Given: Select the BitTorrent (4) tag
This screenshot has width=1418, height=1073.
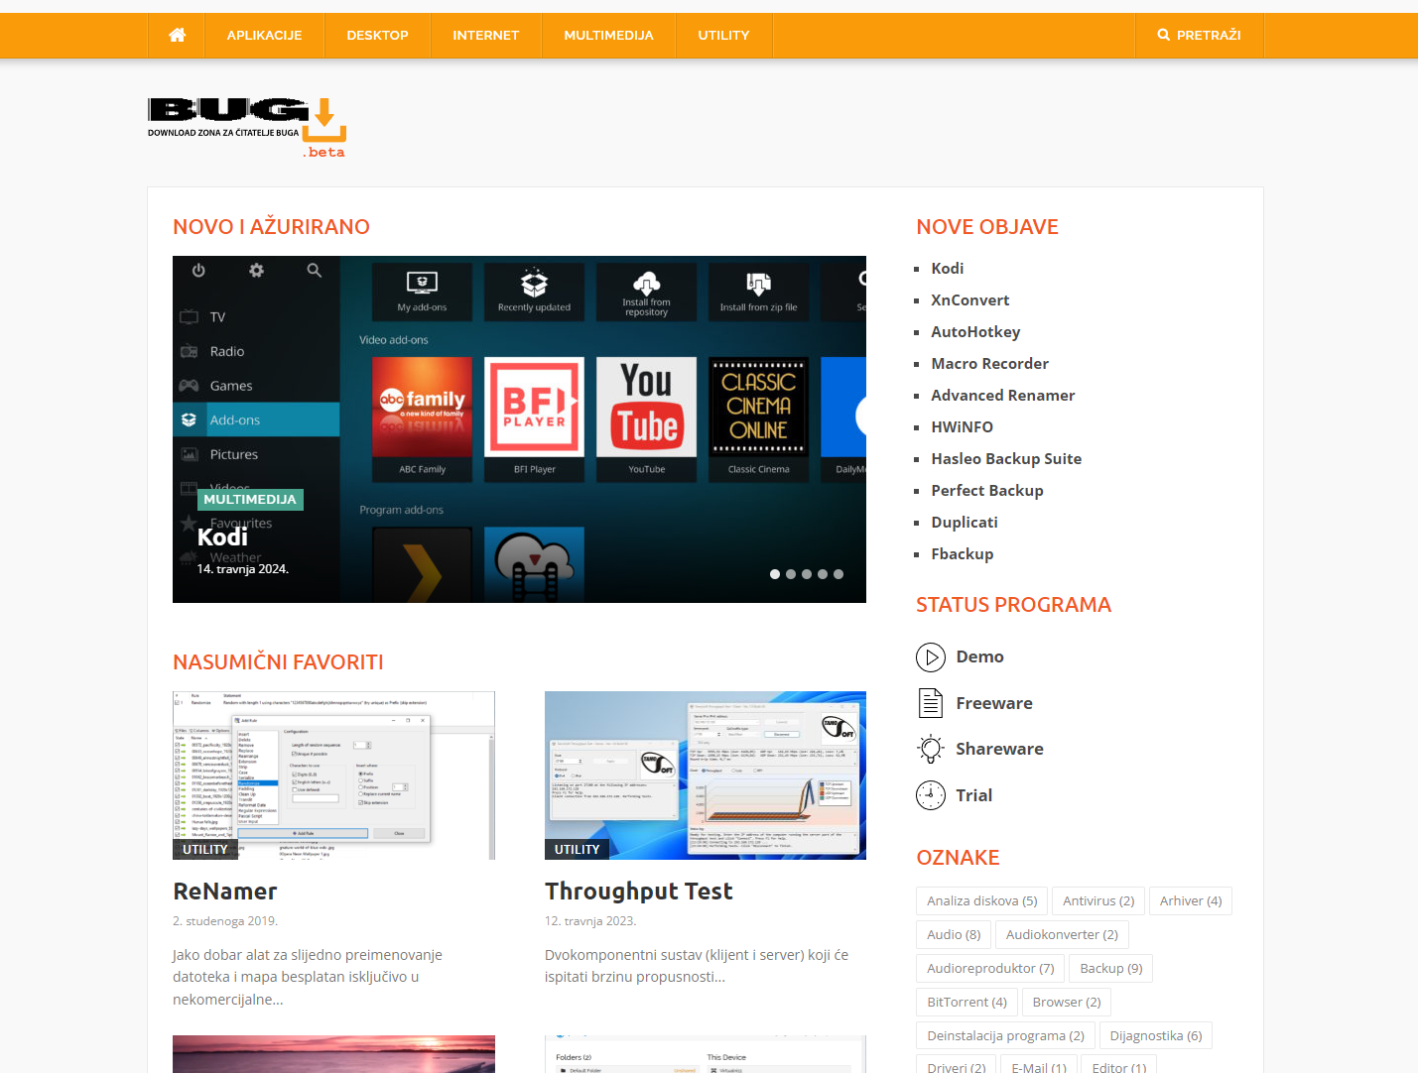Looking at the screenshot, I should tap(967, 1002).
